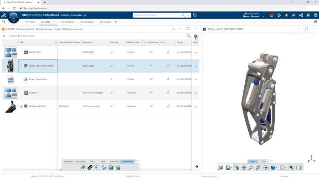Click the fit all in view icon in 3DPlay
Image resolution: width=319 pixels, height=179 pixels.
click(x=221, y=168)
